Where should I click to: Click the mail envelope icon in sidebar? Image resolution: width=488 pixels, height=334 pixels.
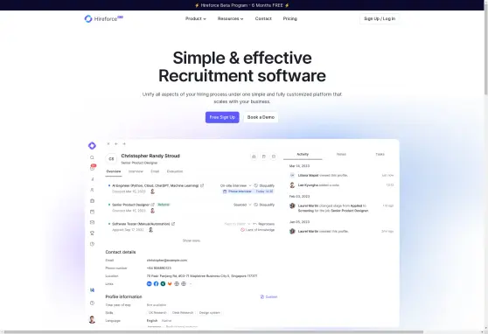coord(92,222)
